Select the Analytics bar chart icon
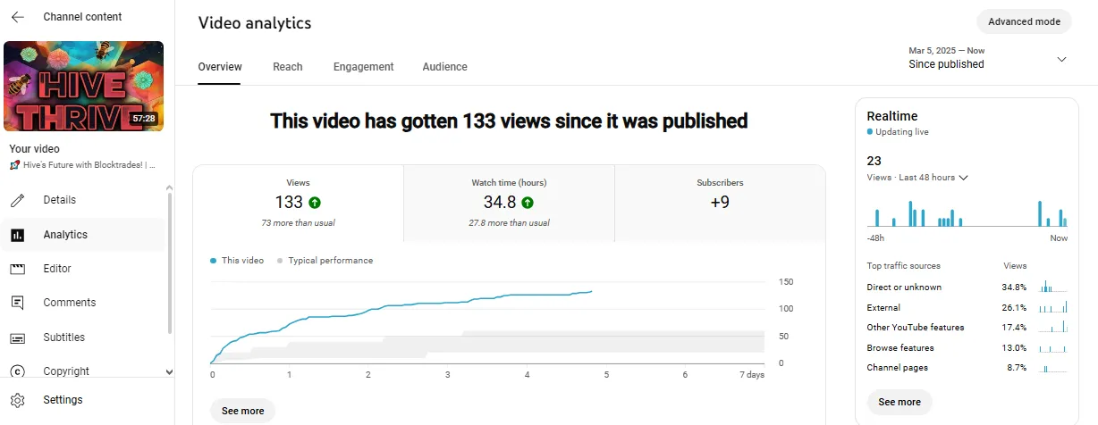The image size is (1098, 425). point(18,235)
